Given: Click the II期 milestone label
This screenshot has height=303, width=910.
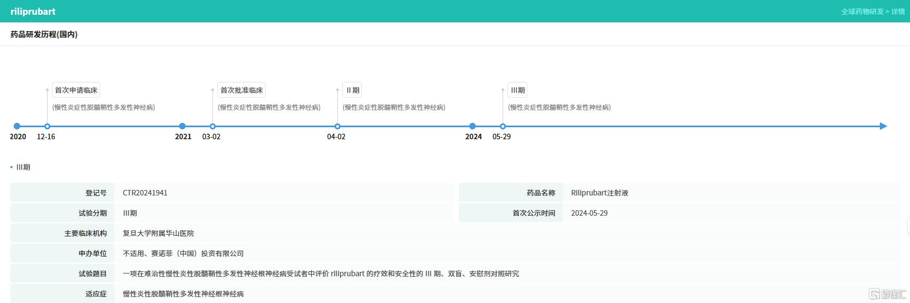Looking at the screenshot, I should tap(352, 90).
